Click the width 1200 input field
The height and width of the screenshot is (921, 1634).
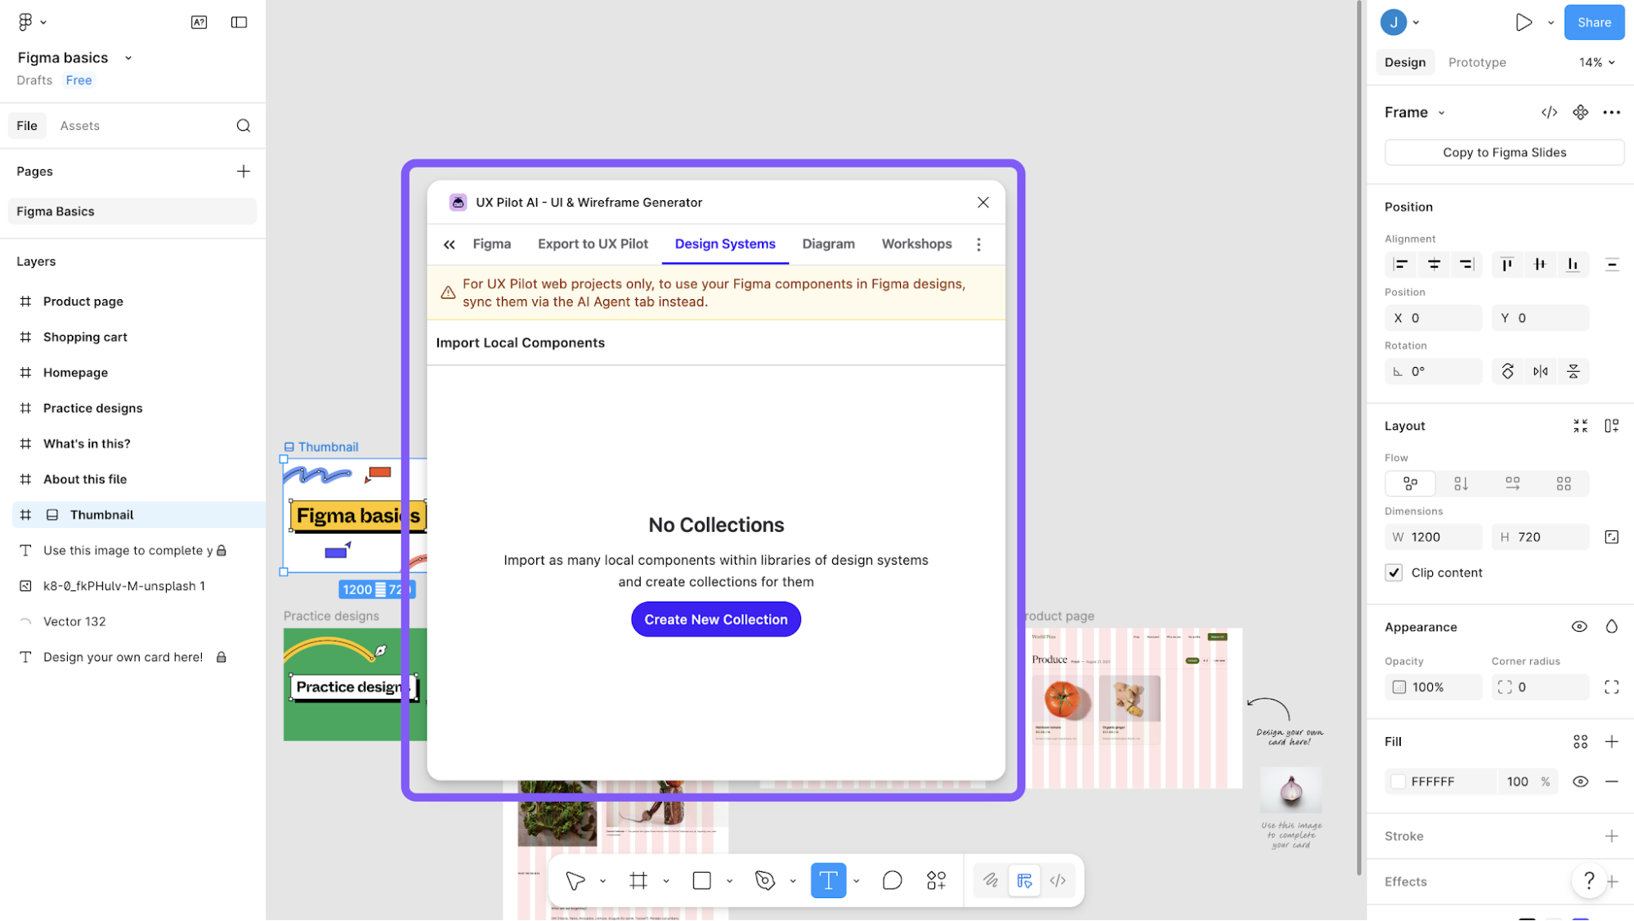(1433, 537)
